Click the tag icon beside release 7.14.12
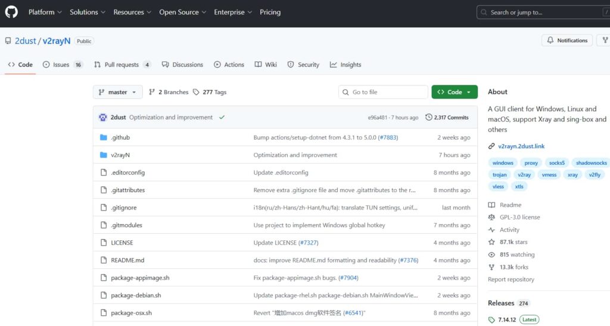 pyautogui.click(x=491, y=320)
